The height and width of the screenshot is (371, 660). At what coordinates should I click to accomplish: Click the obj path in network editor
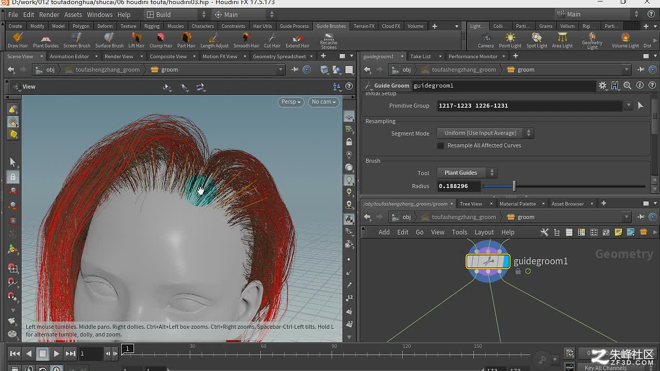(x=402, y=217)
